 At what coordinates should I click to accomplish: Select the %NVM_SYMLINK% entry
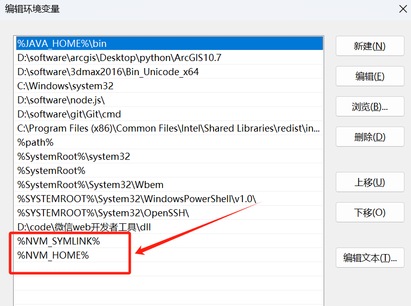[x=169, y=241]
